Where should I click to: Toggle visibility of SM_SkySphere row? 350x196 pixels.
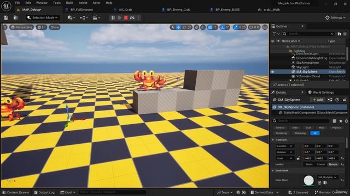(x=272, y=72)
